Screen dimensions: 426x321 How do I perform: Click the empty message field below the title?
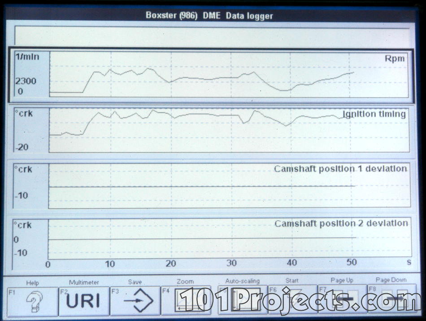212,36
